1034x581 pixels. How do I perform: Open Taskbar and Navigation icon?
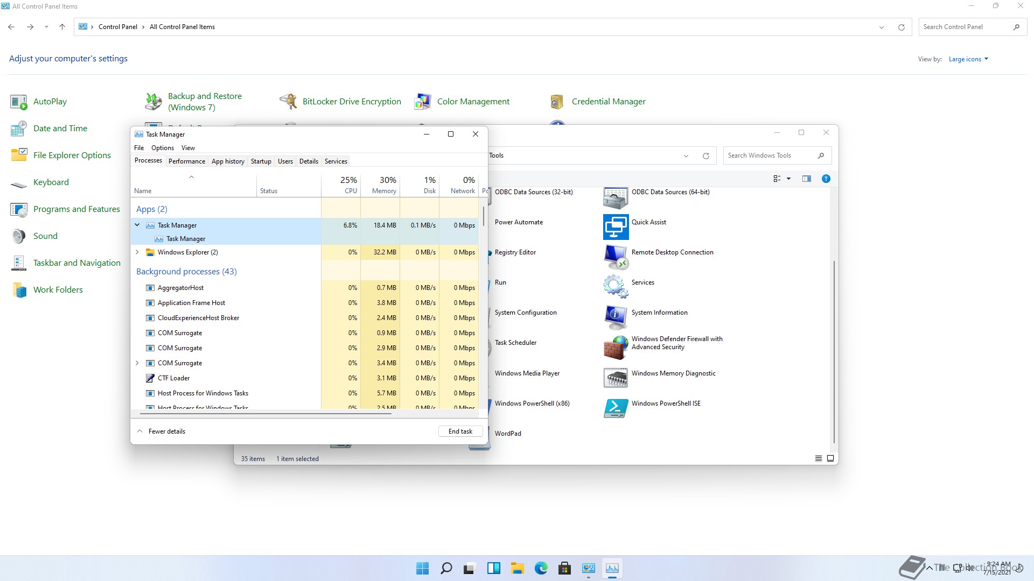click(x=19, y=263)
